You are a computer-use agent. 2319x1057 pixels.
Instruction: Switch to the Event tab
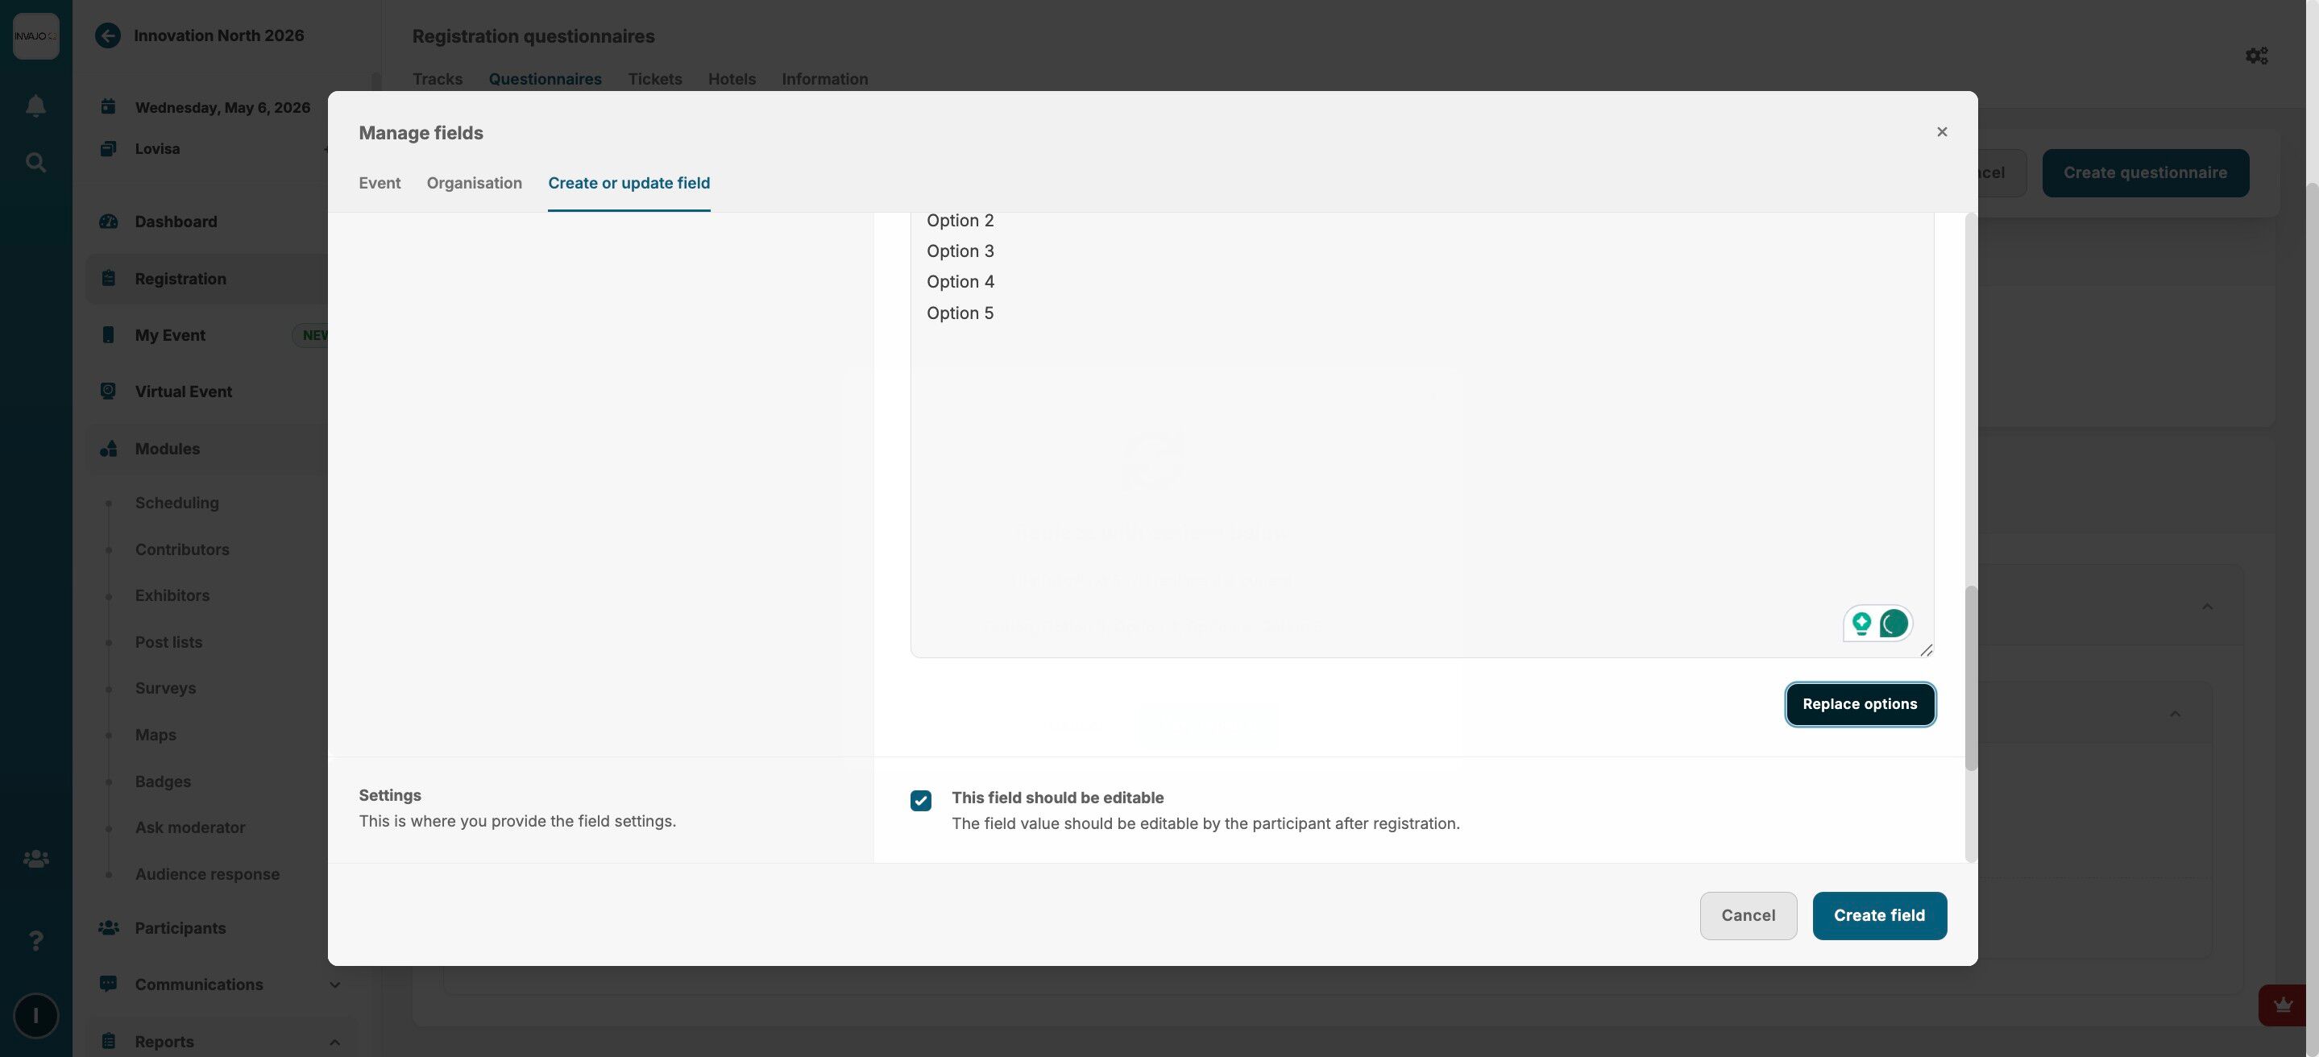pyautogui.click(x=379, y=183)
